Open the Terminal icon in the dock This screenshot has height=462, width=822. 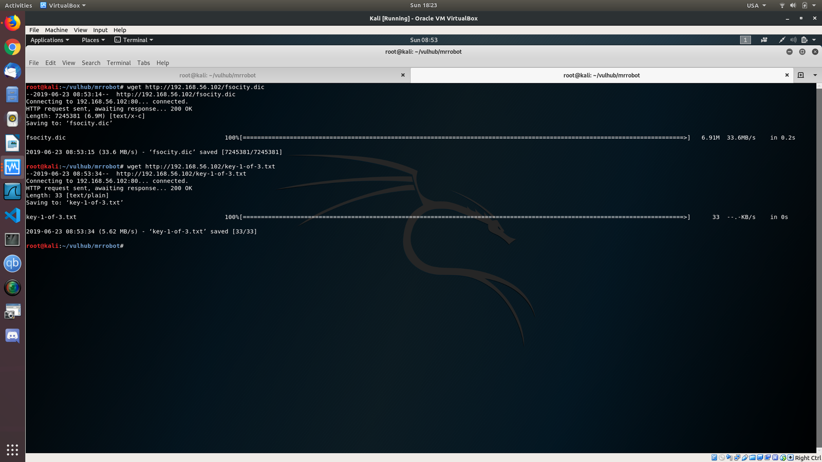[x=12, y=240]
